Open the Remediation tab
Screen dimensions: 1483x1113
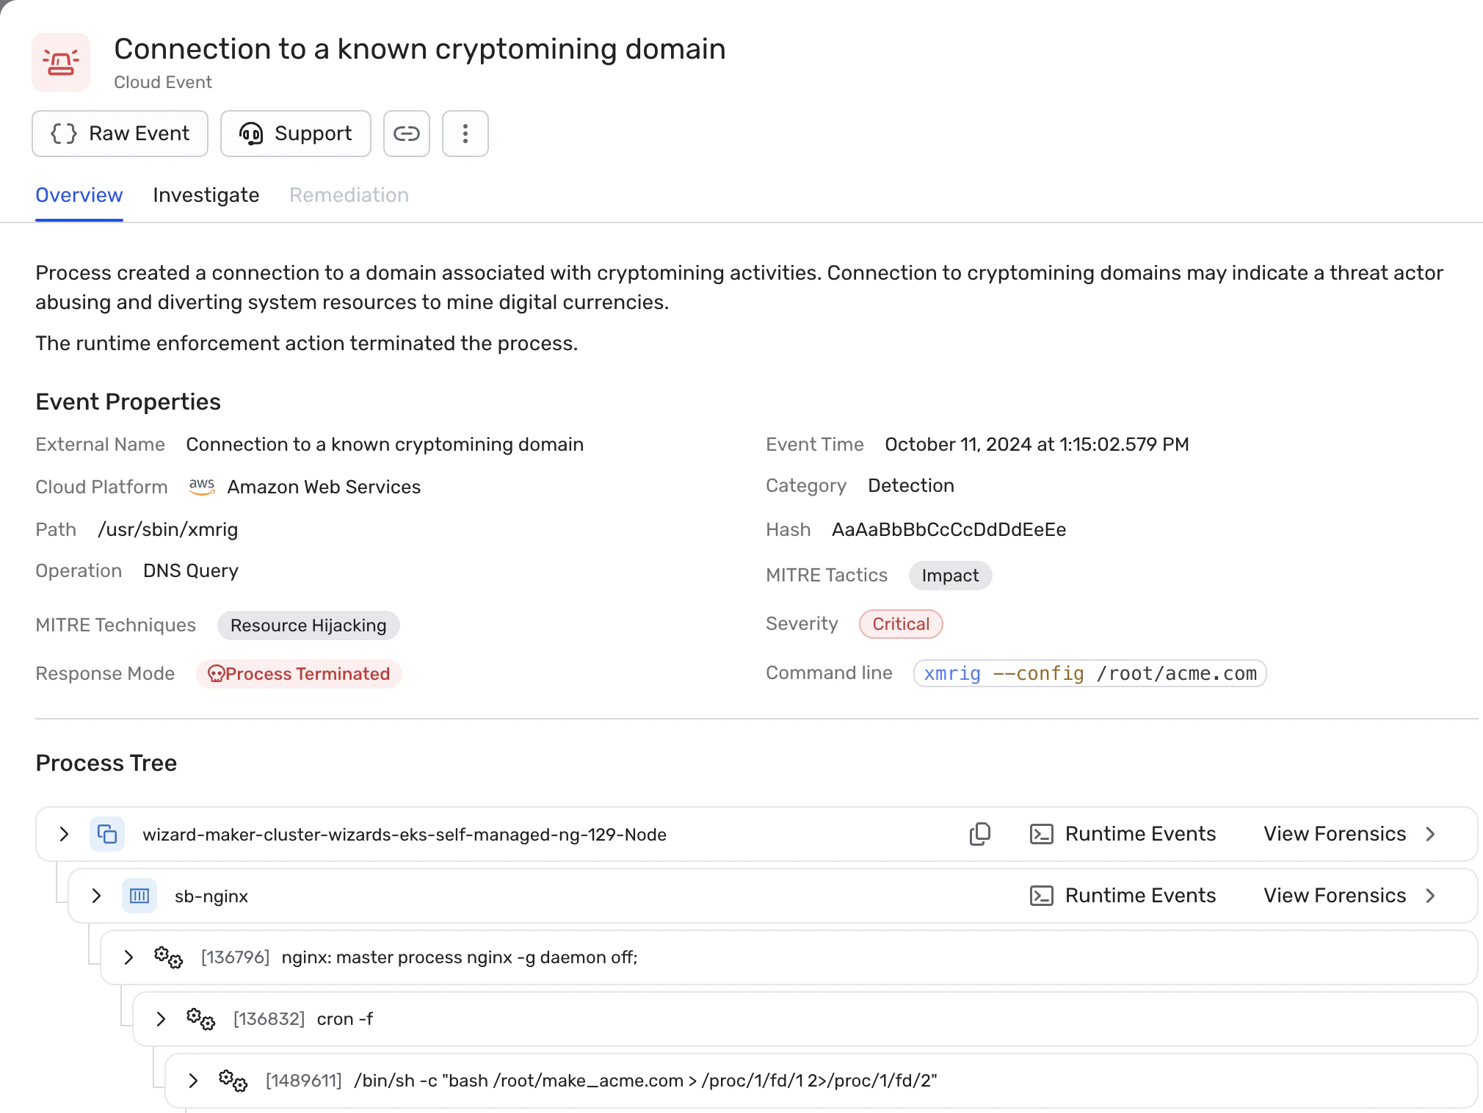[349, 195]
